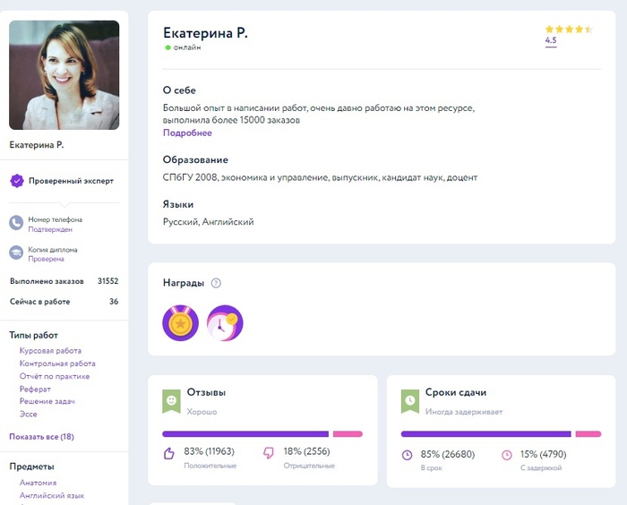Viewport: 627px width, 505px height.
Task: Open the Курсовая работа work type
Action: coord(50,351)
